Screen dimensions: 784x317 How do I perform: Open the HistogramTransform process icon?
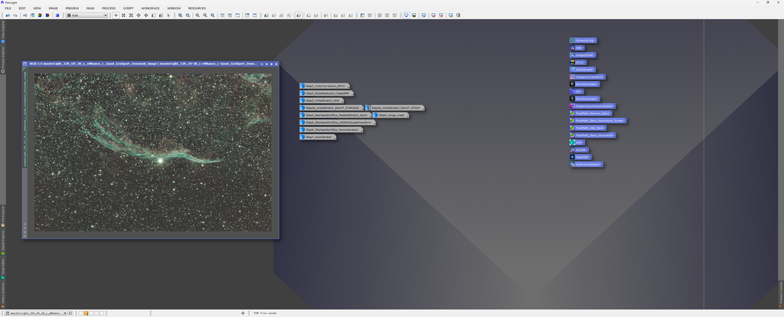pos(587,77)
